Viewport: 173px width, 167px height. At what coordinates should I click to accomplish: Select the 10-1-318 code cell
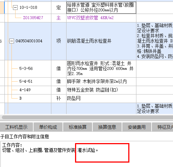pyautogui.click(x=28, y=7)
